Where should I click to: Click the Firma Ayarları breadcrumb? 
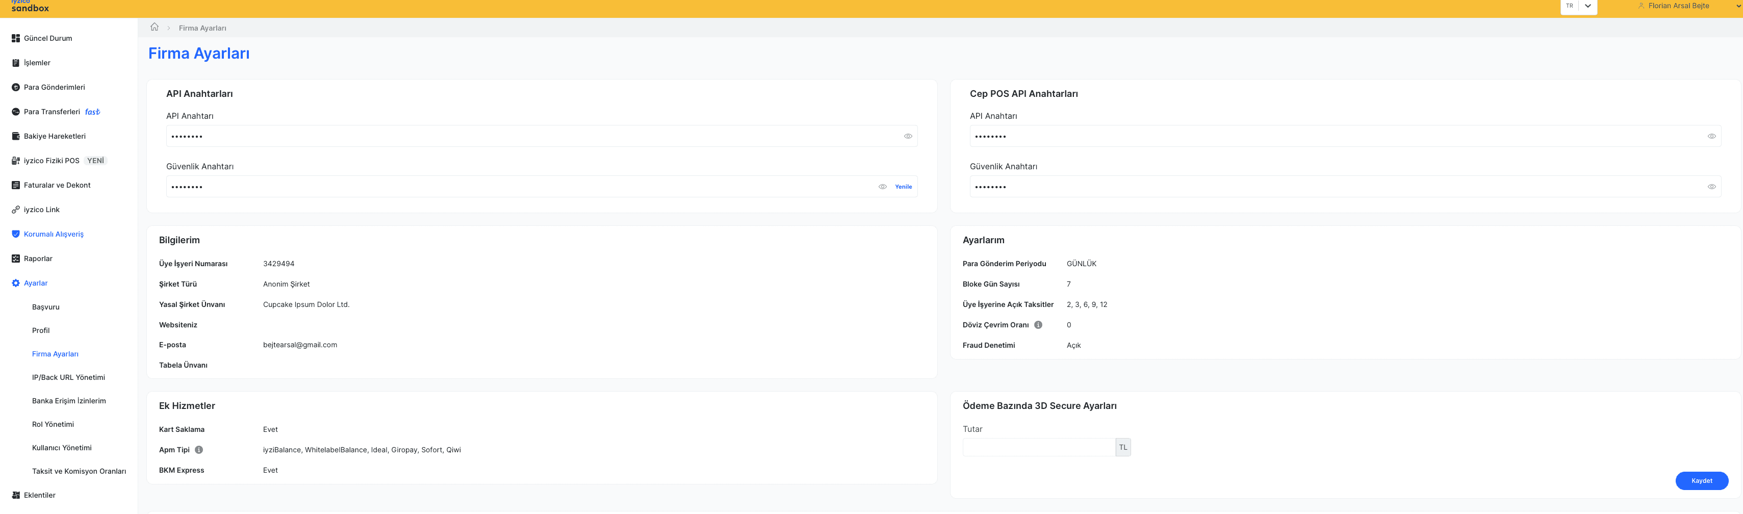tap(202, 28)
